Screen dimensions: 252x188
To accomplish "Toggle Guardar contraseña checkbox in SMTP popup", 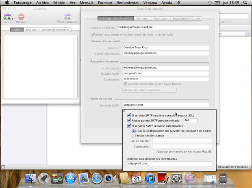I will coord(154,151).
